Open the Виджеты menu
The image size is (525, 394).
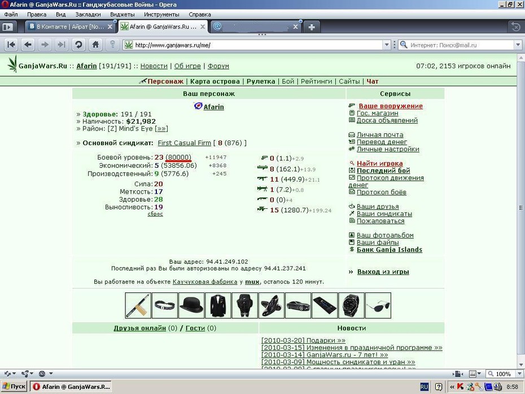[122, 15]
